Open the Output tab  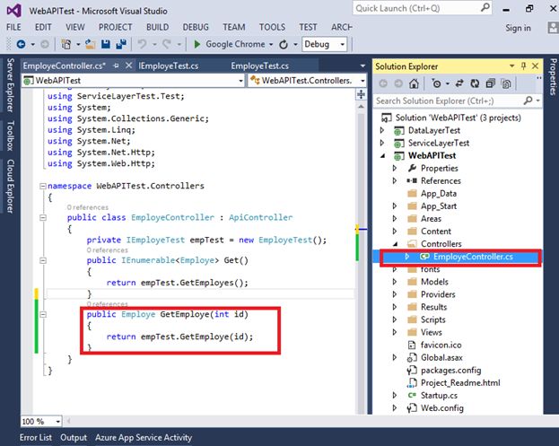[74, 437]
